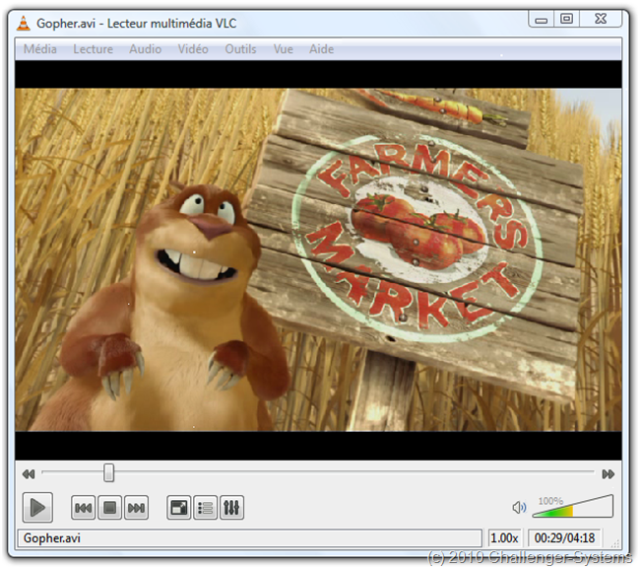Click the video display area
The image size is (642, 568).
(318, 259)
